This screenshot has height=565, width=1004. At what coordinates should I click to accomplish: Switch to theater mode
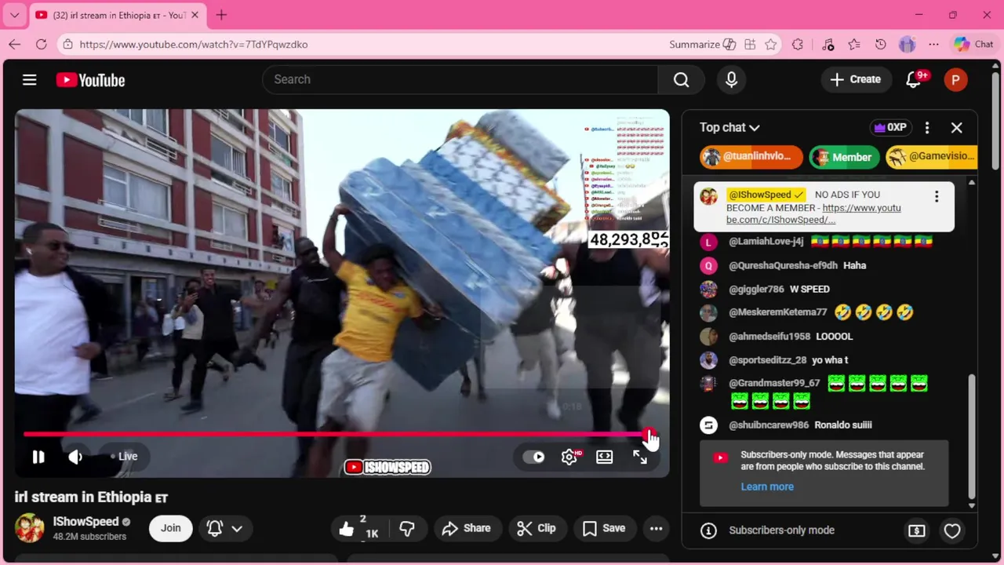pyautogui.click(x=605, y=457)
